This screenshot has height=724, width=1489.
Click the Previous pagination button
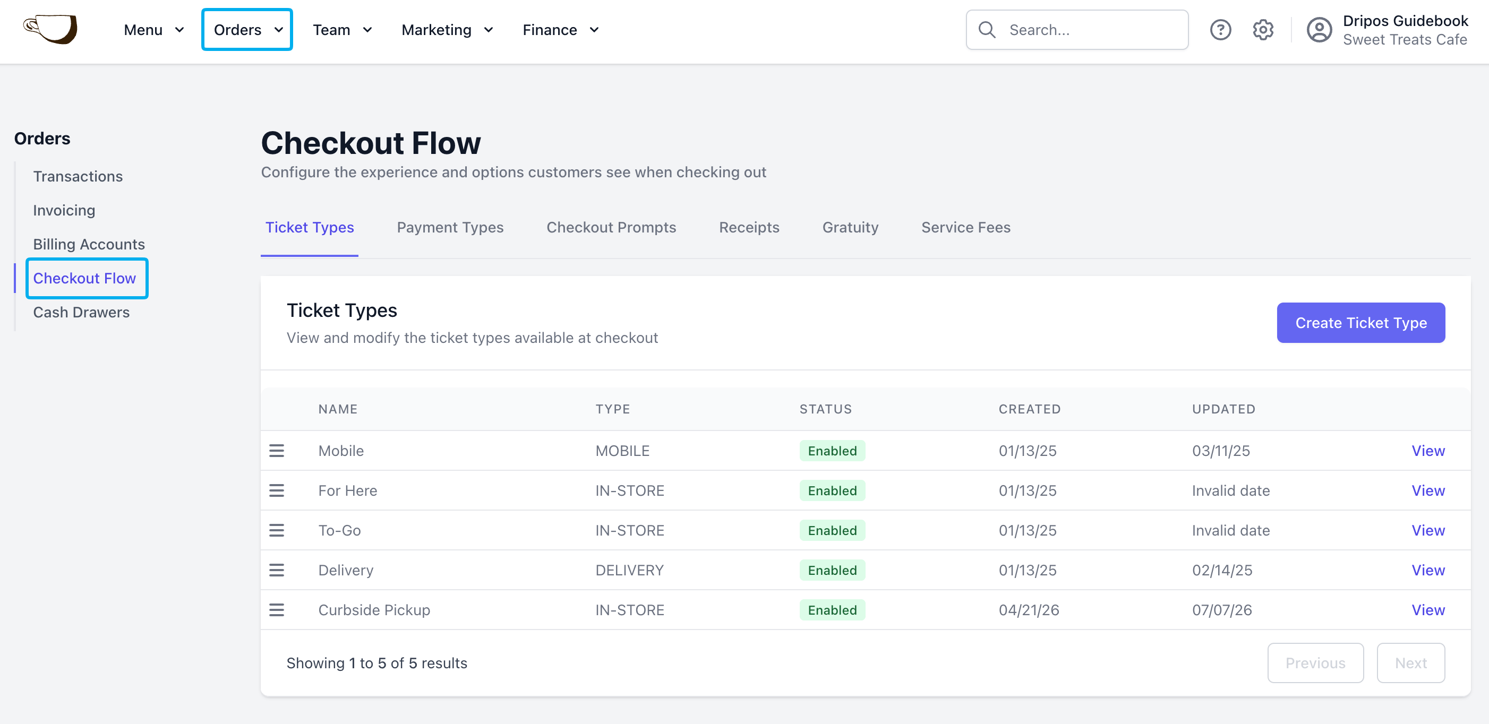1315,663
